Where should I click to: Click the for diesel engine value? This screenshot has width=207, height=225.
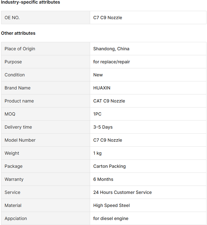pos(111,219)
